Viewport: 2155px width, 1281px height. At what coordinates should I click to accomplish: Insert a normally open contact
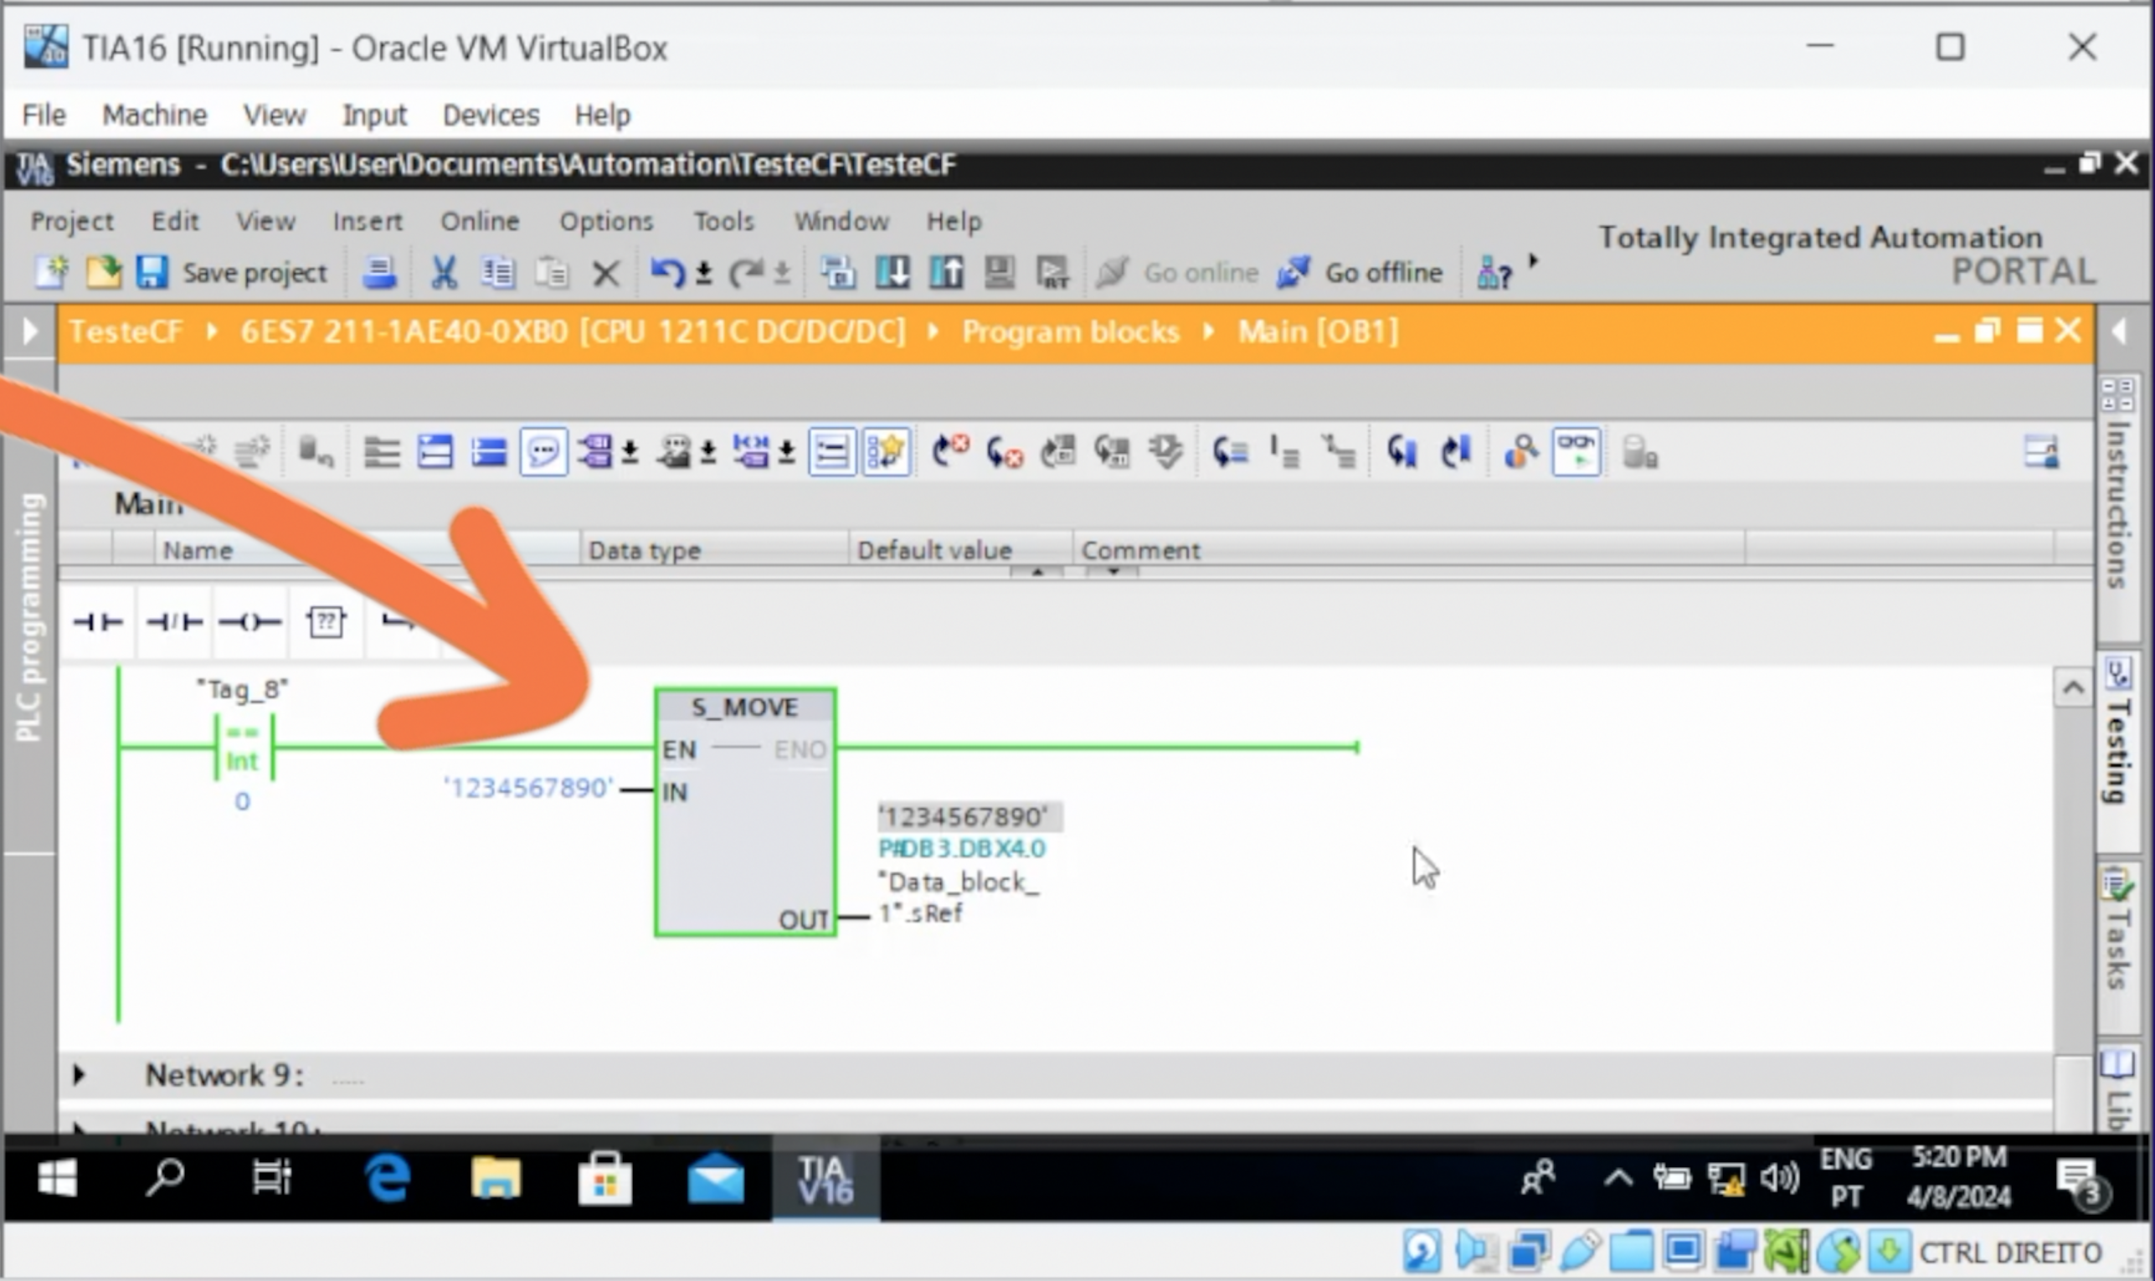click(x=96, y=621)
